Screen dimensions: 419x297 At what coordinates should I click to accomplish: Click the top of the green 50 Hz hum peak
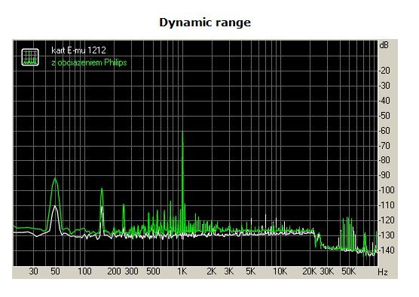[55, 178]
